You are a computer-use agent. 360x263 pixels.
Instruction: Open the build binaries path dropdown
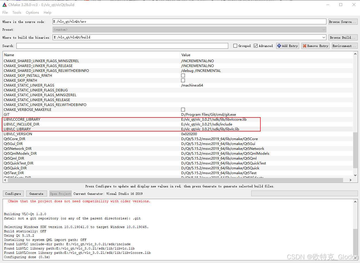click(x=324, y=37)
